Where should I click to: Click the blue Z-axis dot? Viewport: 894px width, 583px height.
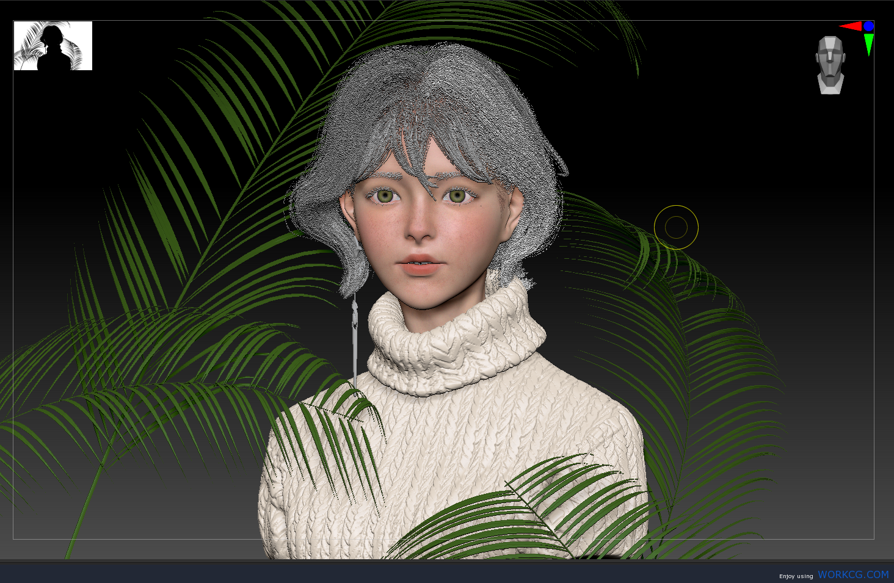click(x=868, y=26)
